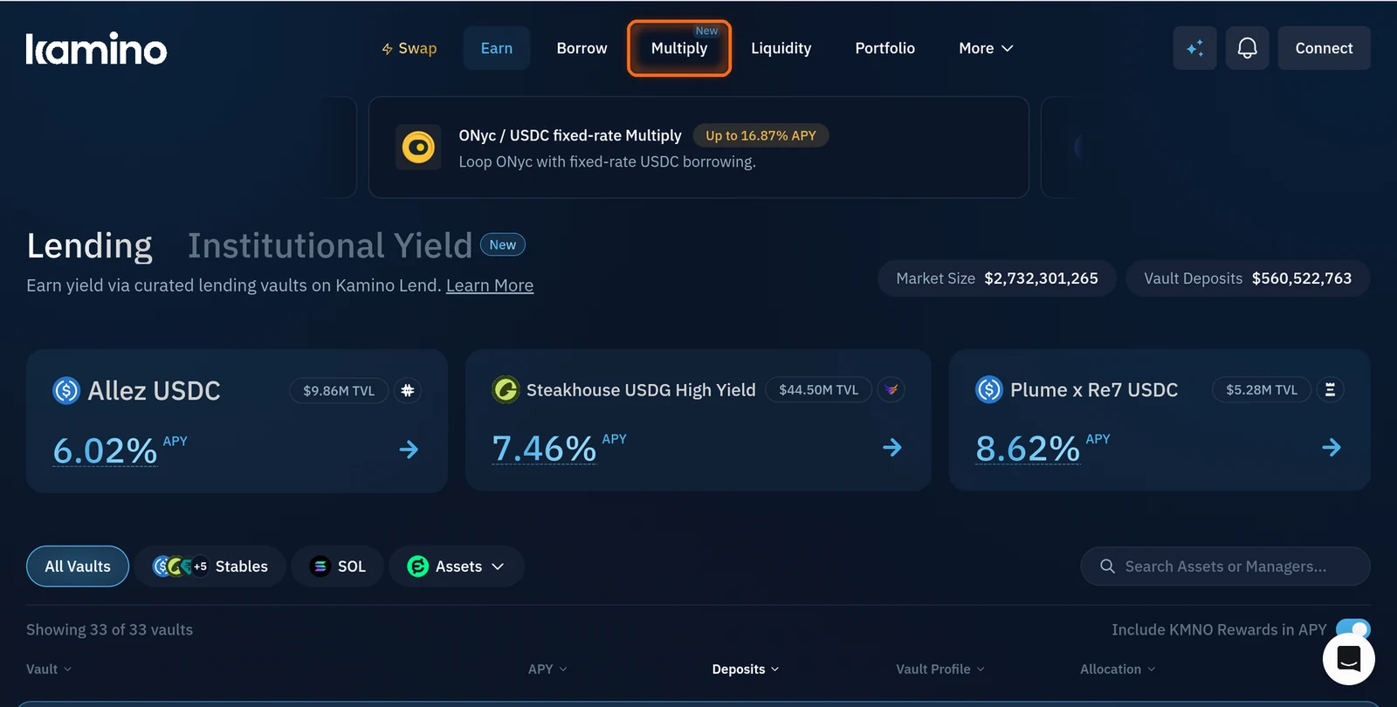Sort by APY column
The image size is (1397, 707).
tap(547, 669)
